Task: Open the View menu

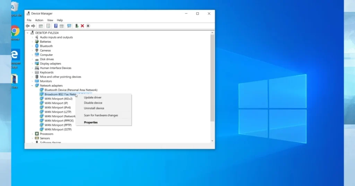Action: [50, 20]
